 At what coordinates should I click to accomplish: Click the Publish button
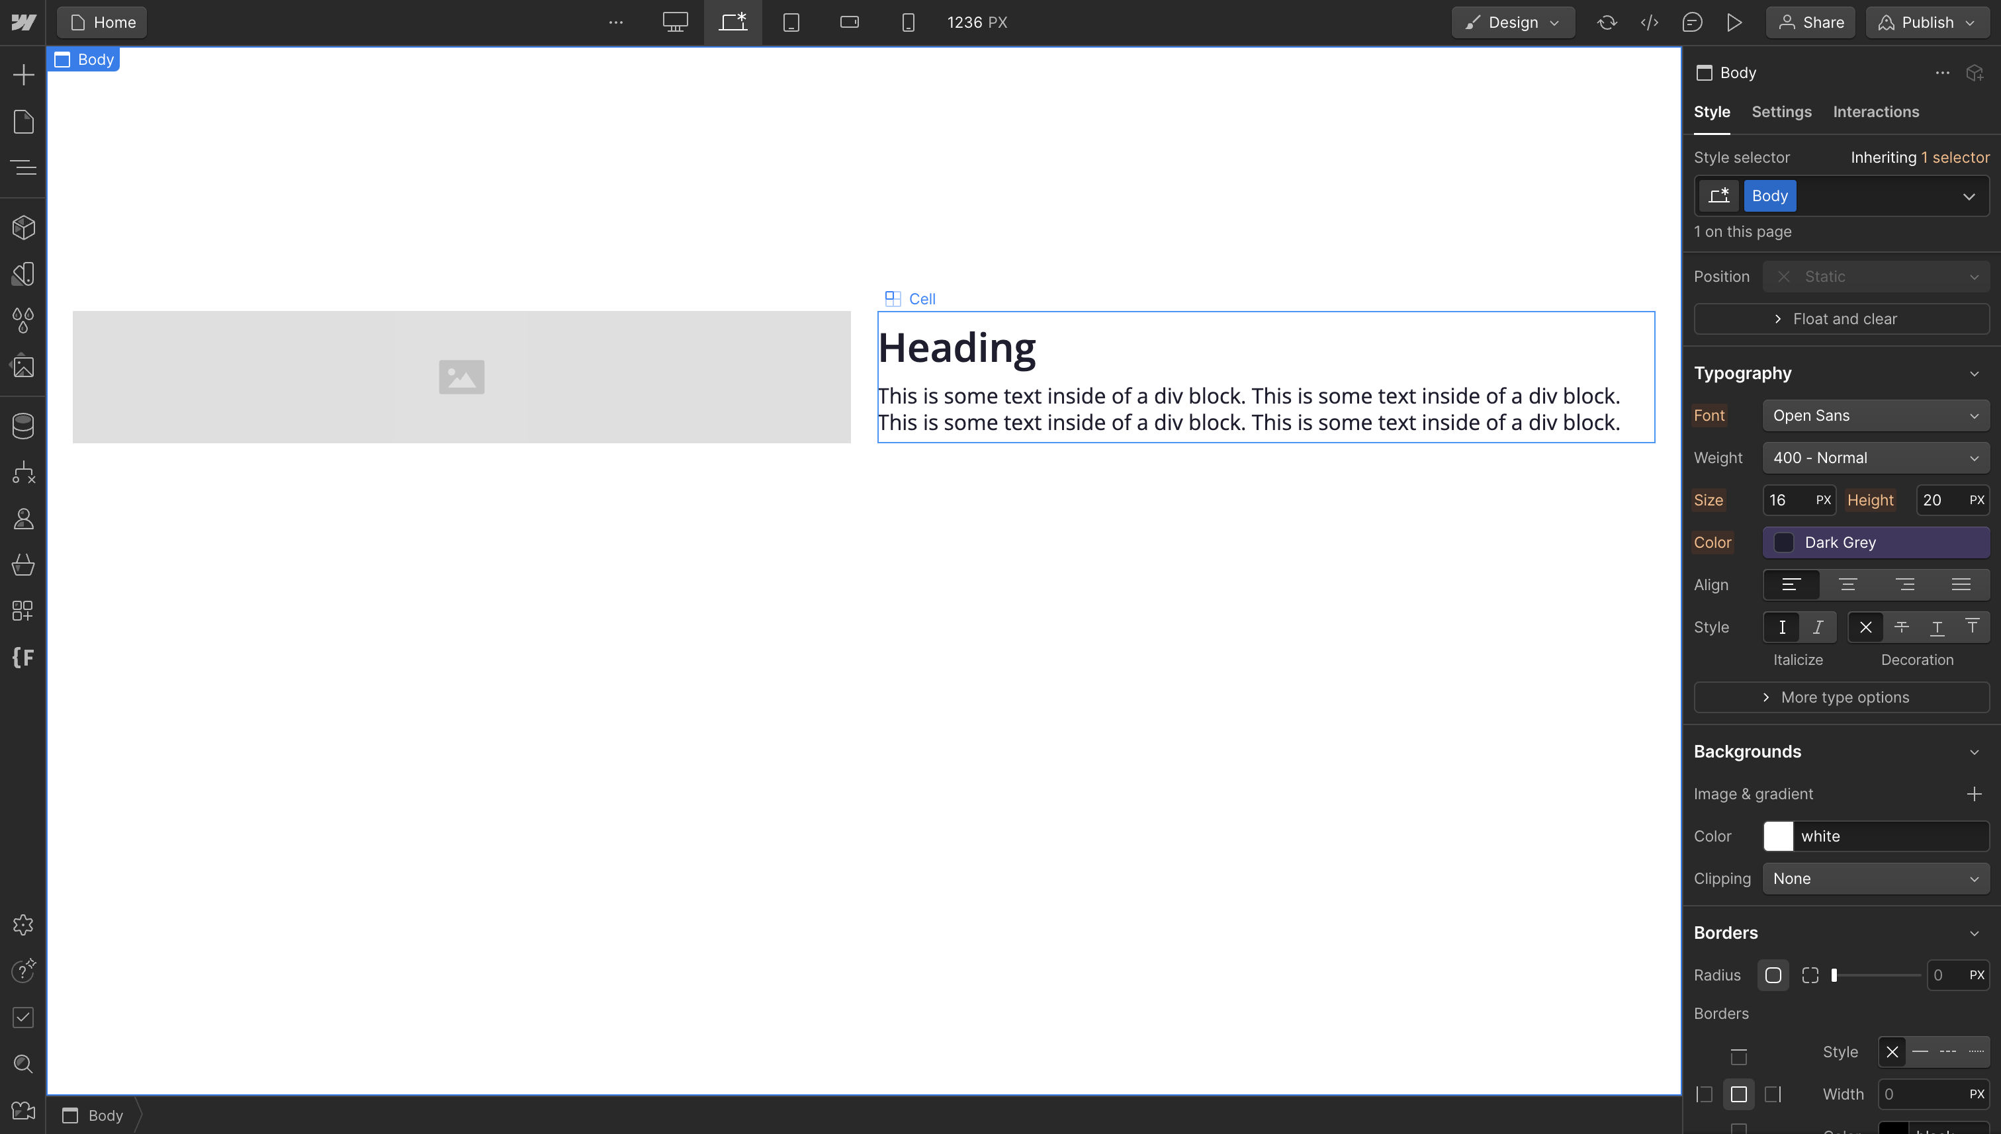[1926, 22]
